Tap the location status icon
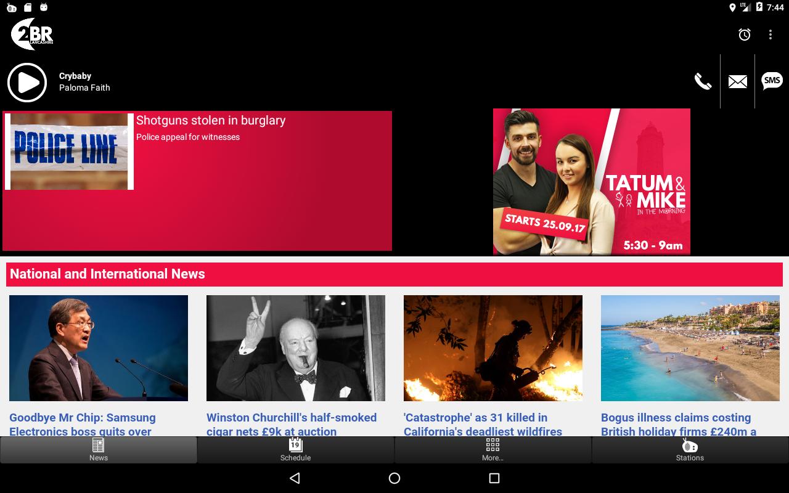789x493 pixels. click(x=732, y=7)
